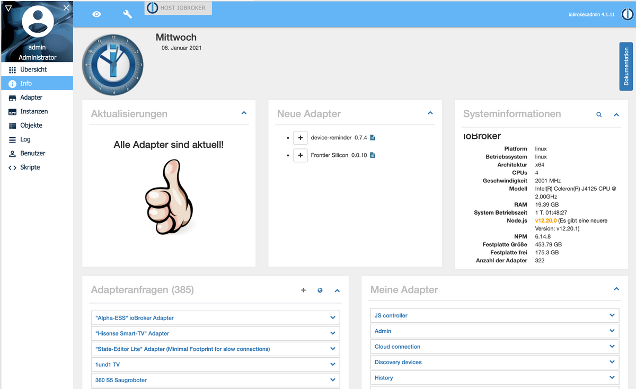Open the device-reminder readme document icon
The height and width of the screenshot is (389, 636).
373,138
